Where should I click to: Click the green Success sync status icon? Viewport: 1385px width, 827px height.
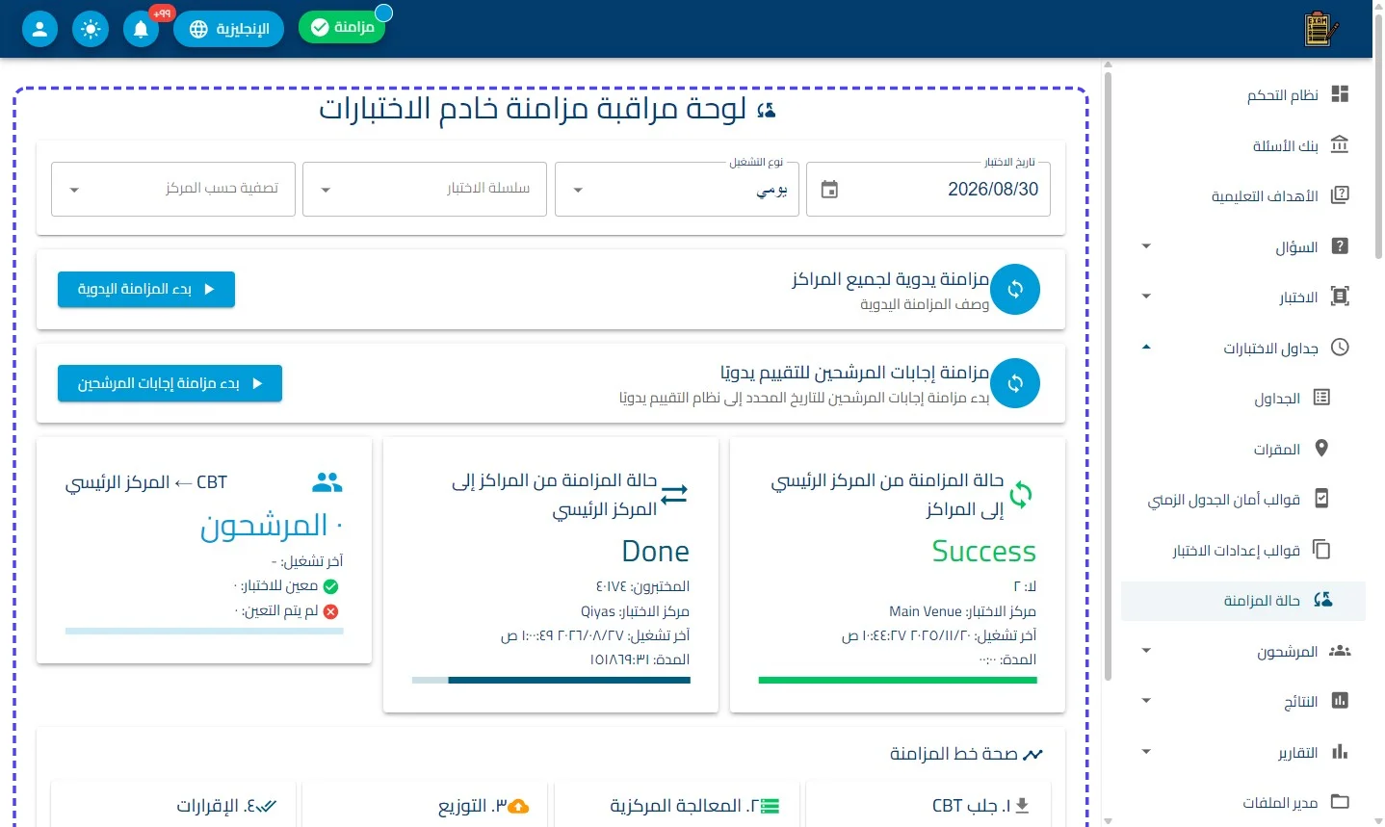pos(1021,495)
